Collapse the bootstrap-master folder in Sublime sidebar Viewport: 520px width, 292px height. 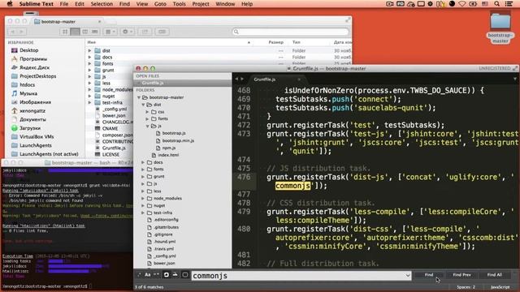[x=139, y=97]
